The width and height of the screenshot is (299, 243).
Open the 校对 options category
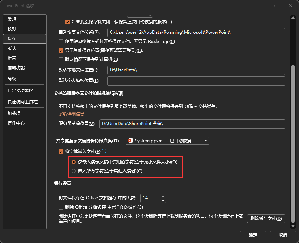coord(25,29)
